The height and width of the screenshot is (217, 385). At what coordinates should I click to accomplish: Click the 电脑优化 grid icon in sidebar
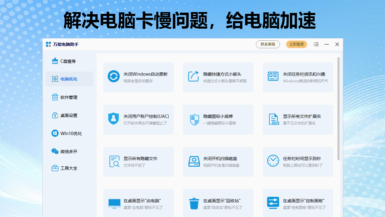(x=55, y=79)
